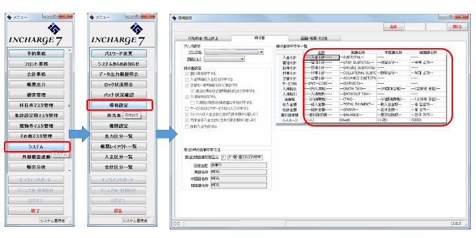This screenshot has width=476, height=238.
Task: Enable 自動入金をまとめる checkbox
Action: (187, 127)
